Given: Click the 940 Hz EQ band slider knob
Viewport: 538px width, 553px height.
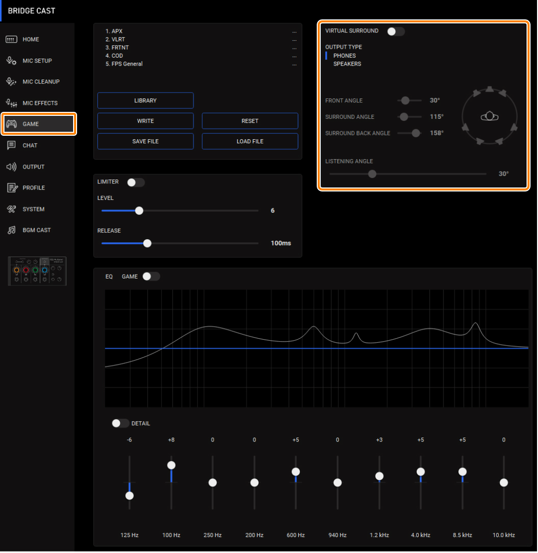Looking at the screenshot, I should [338, 482].
